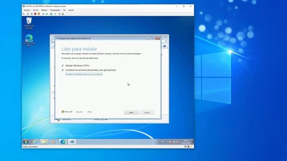Click the text 'Instalar Windows 10 Pro'

point(78,66)
